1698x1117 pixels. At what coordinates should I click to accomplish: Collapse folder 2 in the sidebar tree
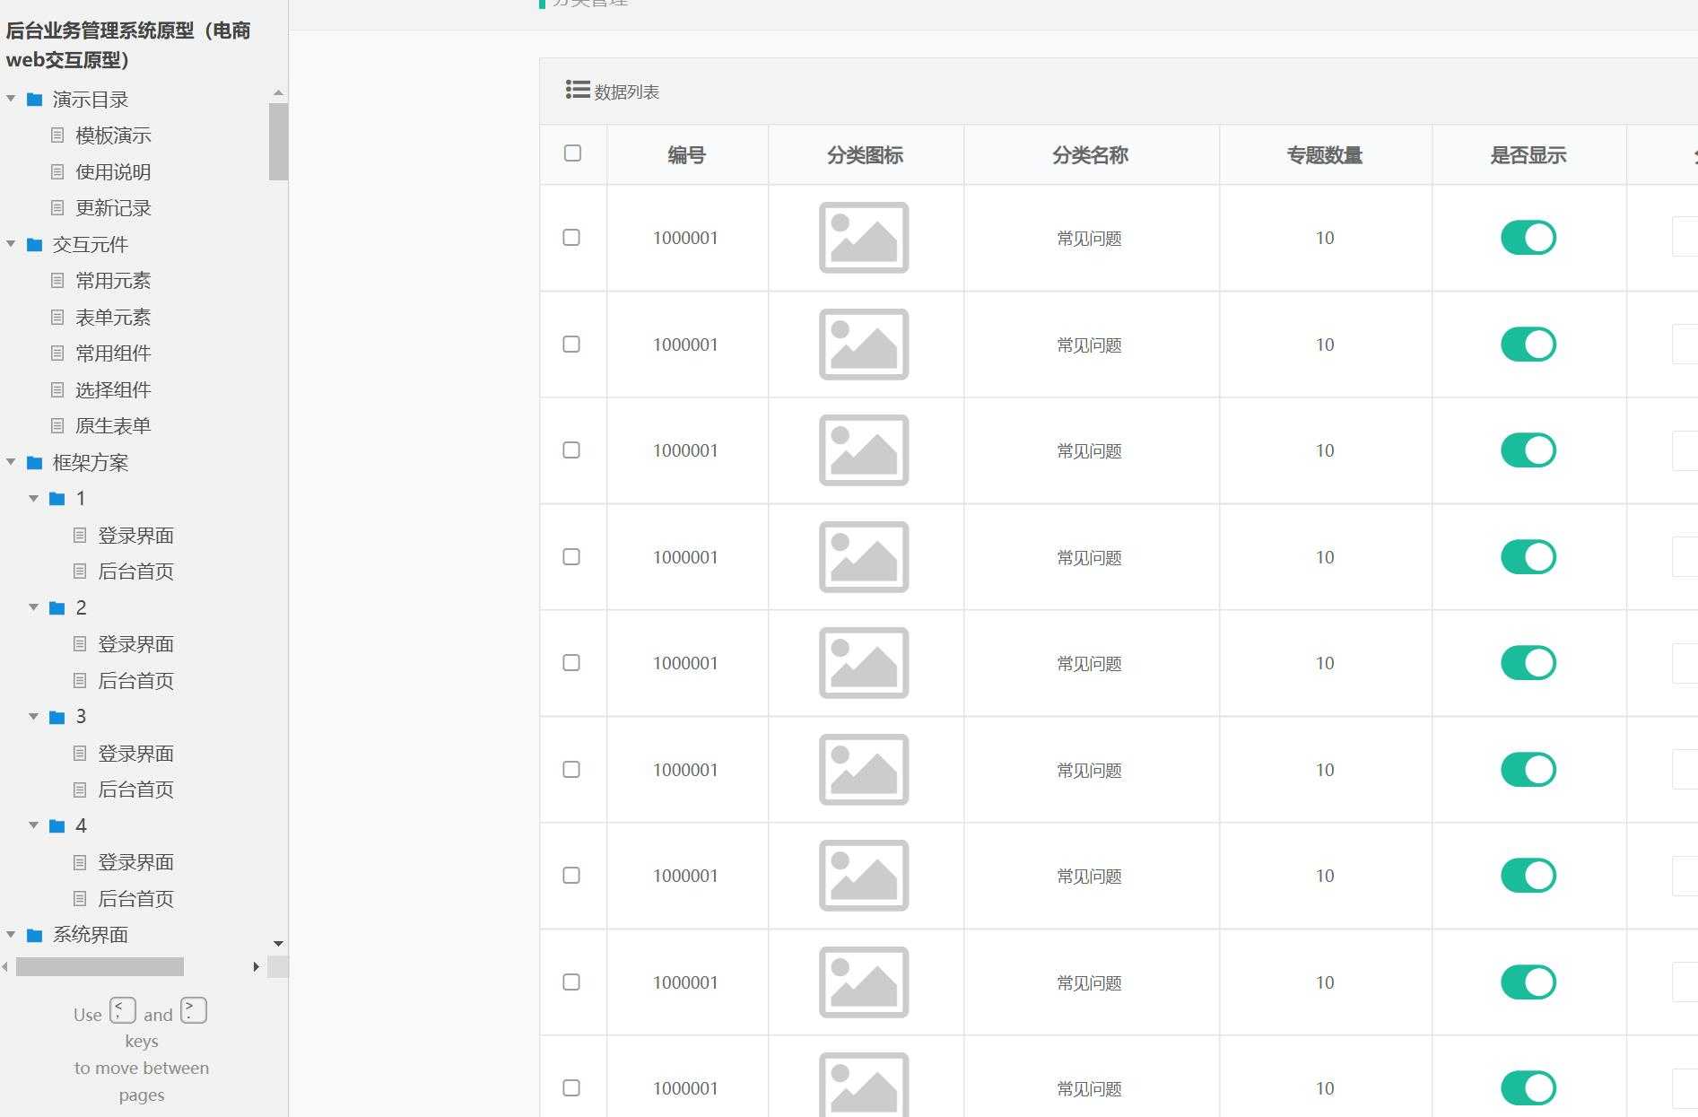pos(35,607)
